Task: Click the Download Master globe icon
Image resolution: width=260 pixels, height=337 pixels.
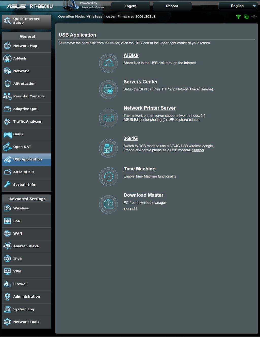Action: pyautogui.click(x=108, y=204)
